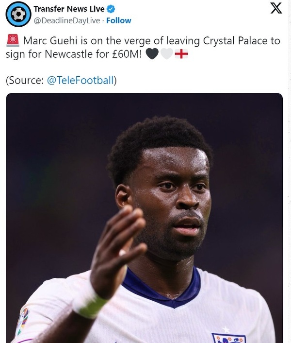Open the @DeadlineDayLive handle
Screen dimensions: 291x343
tap(67, 20)
